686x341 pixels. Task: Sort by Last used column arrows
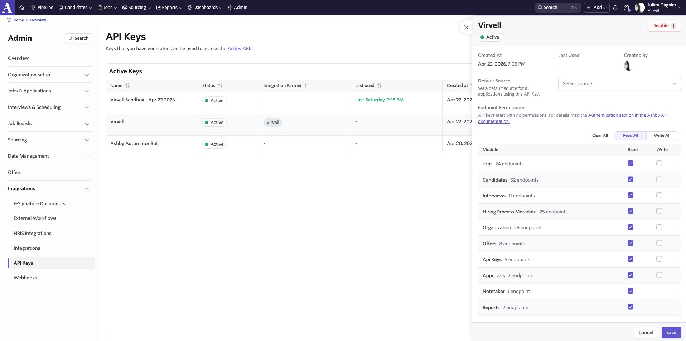(x=380, y=86)
